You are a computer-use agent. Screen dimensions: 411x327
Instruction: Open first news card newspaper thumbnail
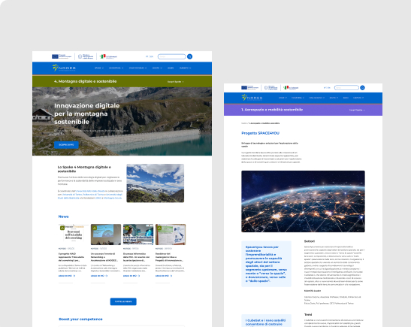[74, 235]
